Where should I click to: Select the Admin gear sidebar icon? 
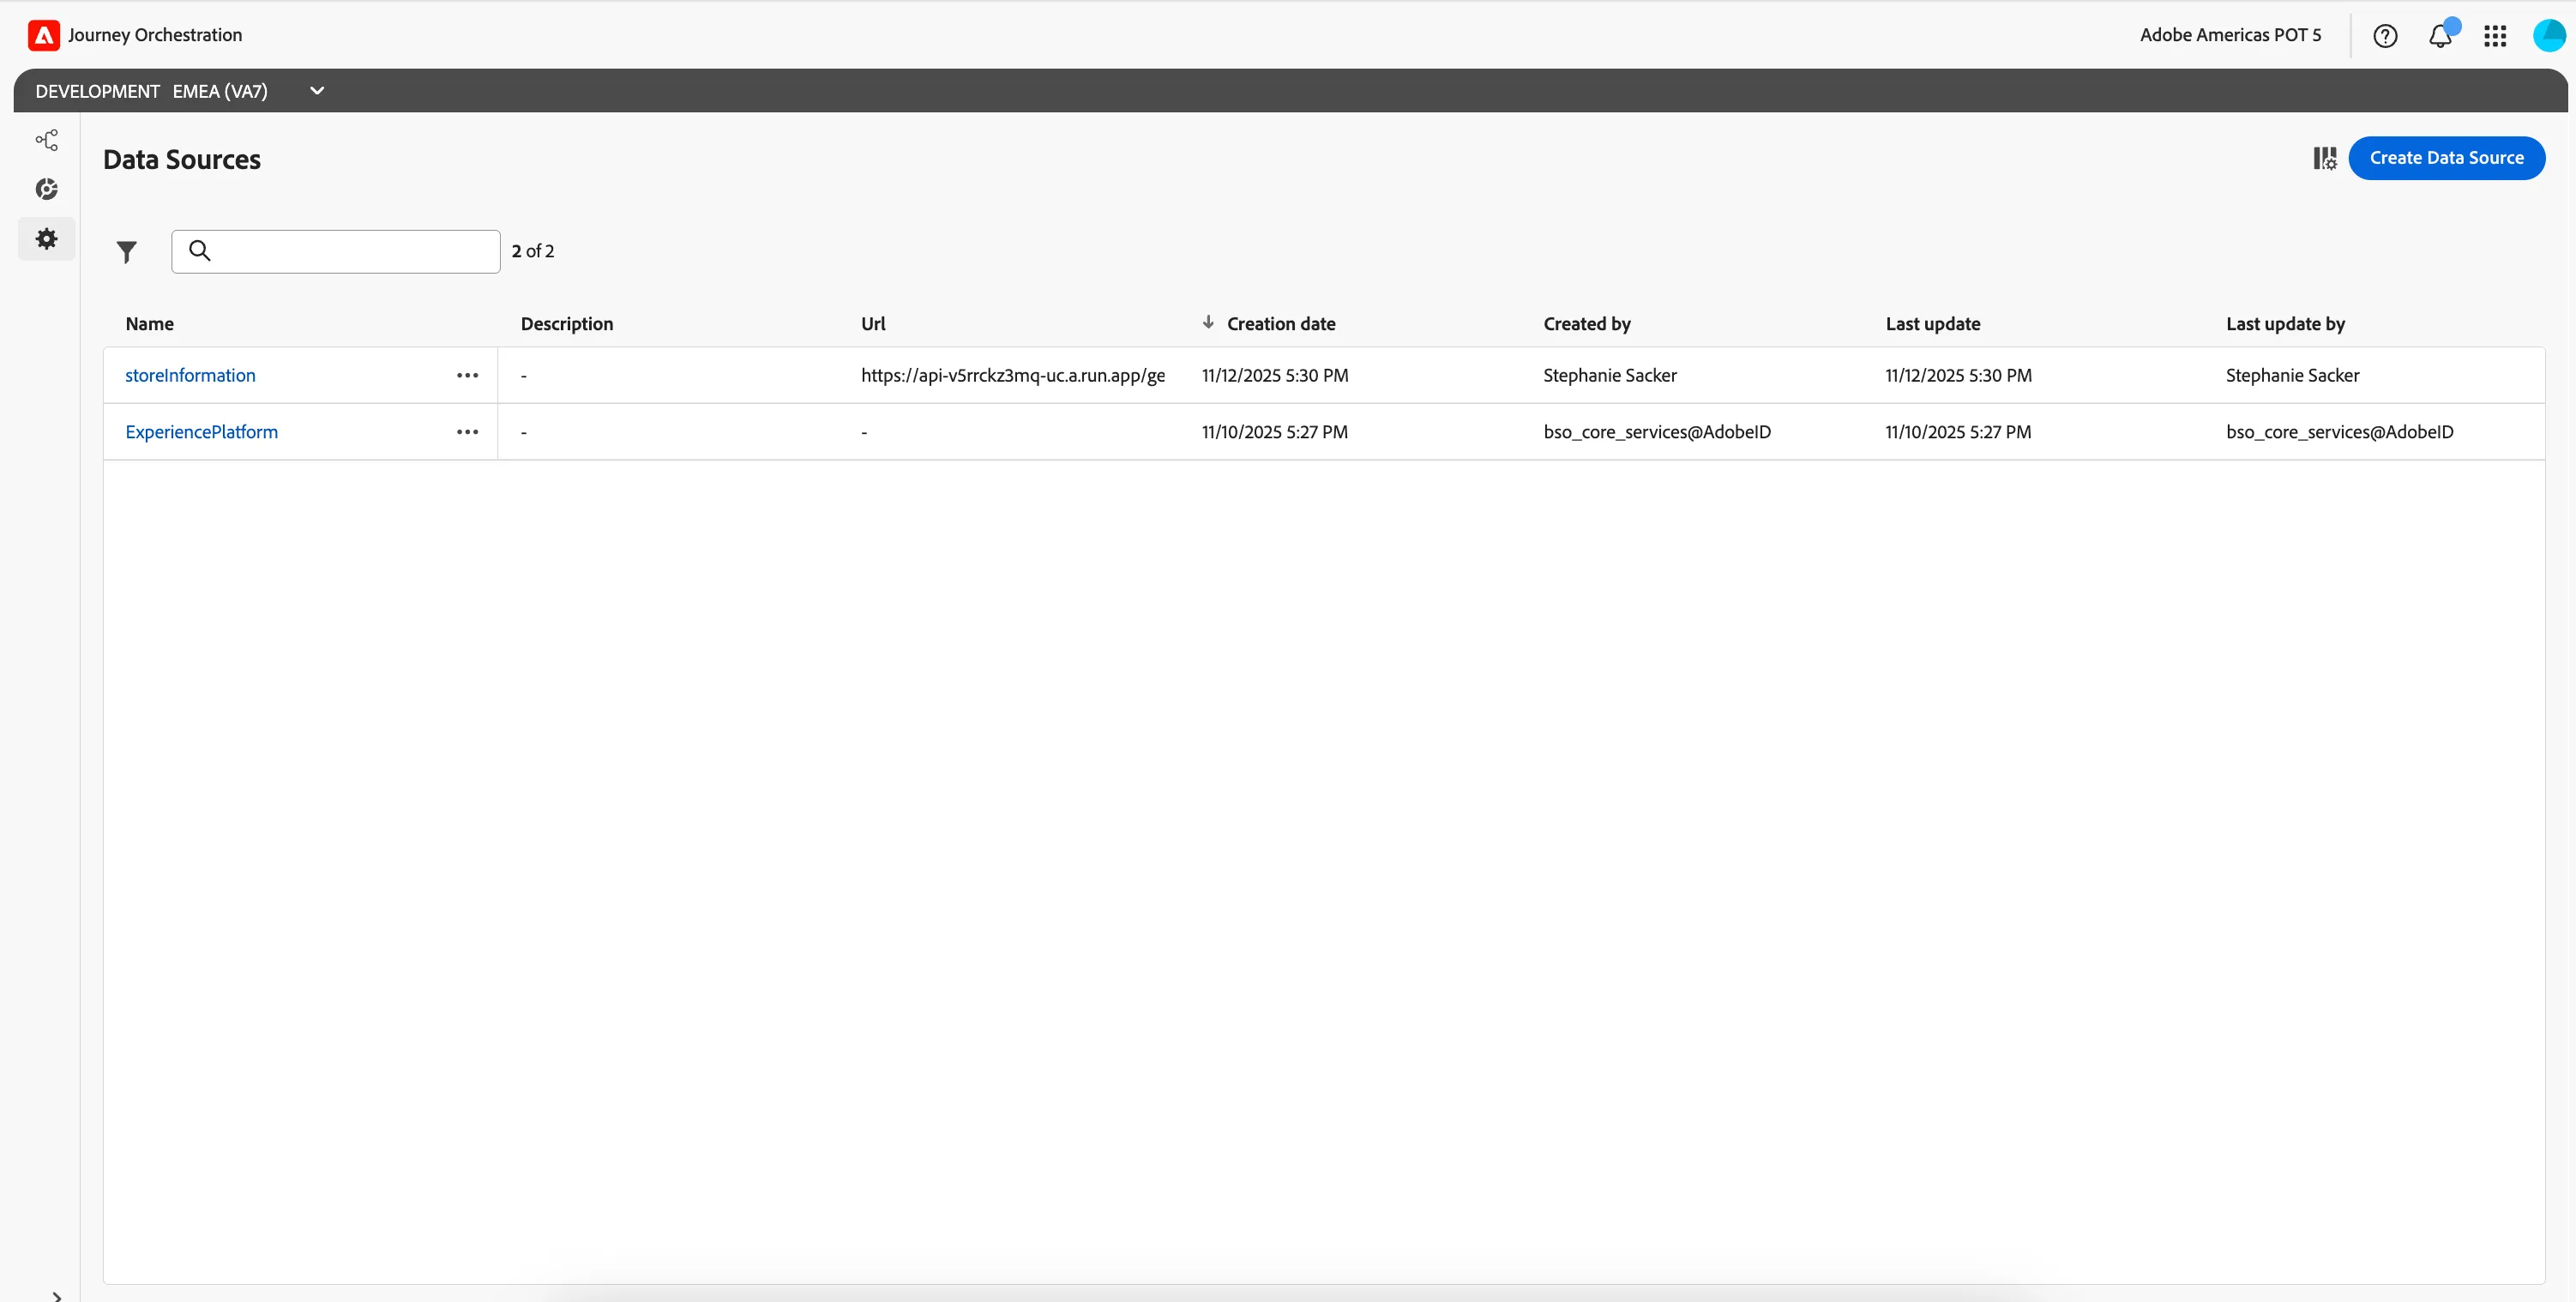coord(47,239)
